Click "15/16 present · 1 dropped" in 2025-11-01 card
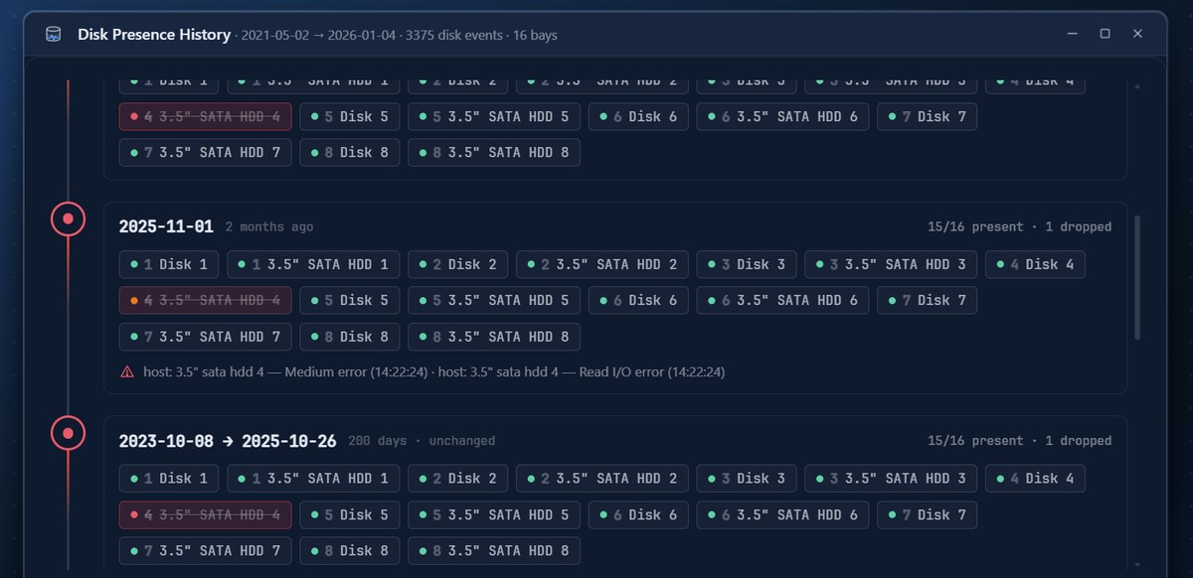Screen dimensions: 1193x578 tap(1019, 227)
